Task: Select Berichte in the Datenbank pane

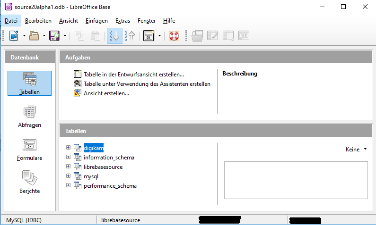Action: (x=29, y=182)
